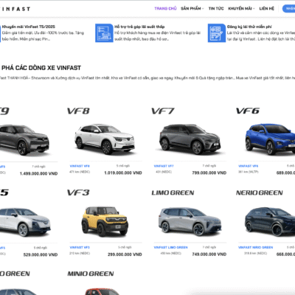Screen dimensions: 295x295
Task: Open the VINFAST LIMO GREEN link
Action: click(x=170, y=248)
